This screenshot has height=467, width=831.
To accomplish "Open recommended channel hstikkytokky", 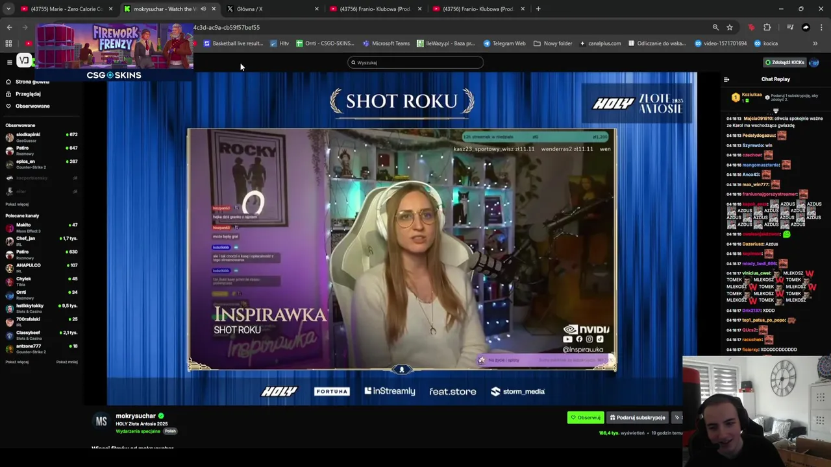I will point(42,308).
